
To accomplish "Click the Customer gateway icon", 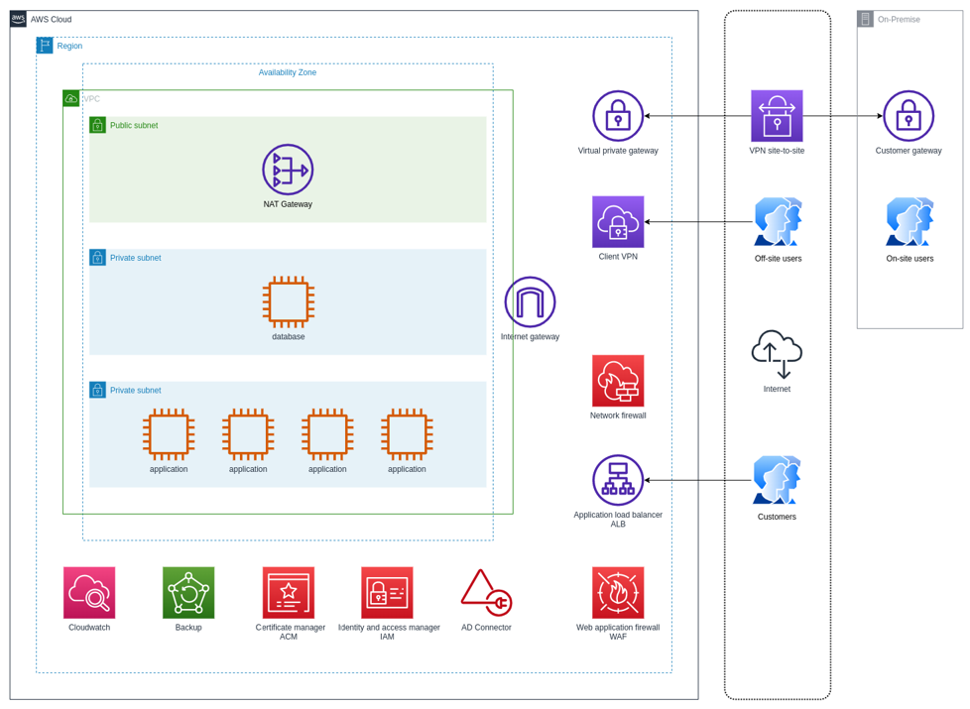I will (909, 116).
